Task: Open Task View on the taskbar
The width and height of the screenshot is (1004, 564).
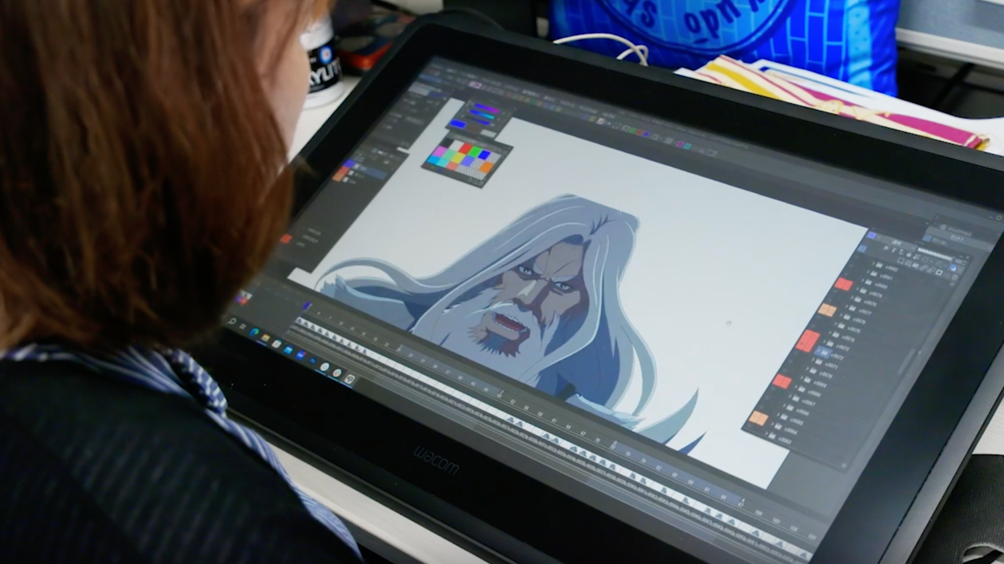Action: coord(243,327)
